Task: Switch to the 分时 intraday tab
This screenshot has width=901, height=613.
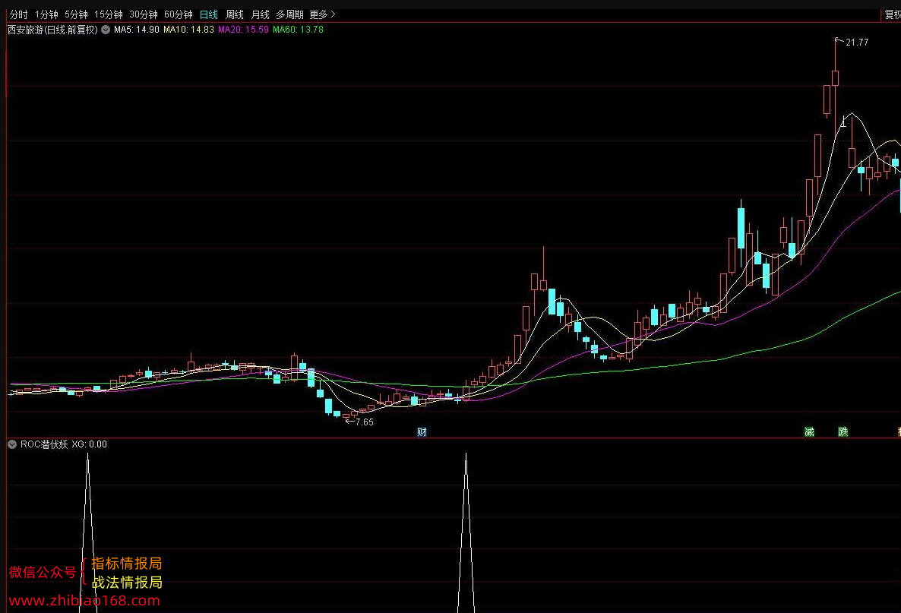Action: (x=18, y=14)
